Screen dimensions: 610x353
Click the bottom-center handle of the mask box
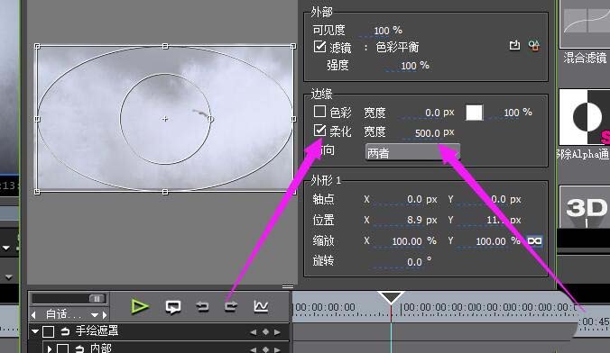point(165,192)
